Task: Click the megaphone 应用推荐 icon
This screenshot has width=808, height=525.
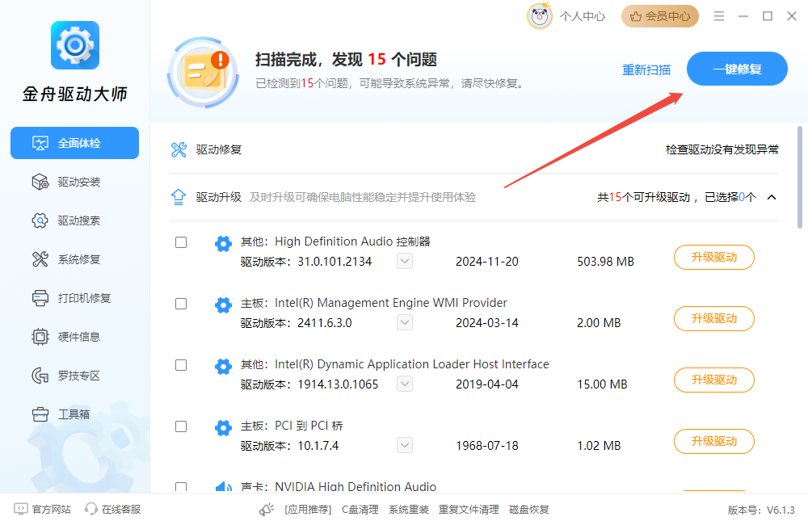Action: 267,510
